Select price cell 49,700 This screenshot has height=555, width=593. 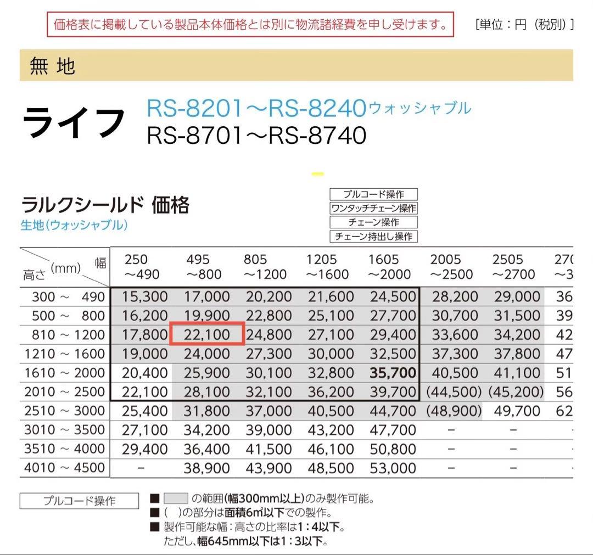click(x=517, y=411)
